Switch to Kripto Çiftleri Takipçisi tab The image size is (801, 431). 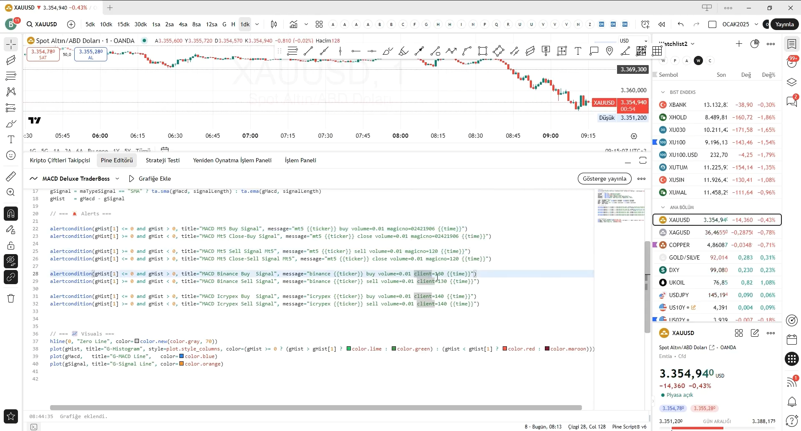60,160
